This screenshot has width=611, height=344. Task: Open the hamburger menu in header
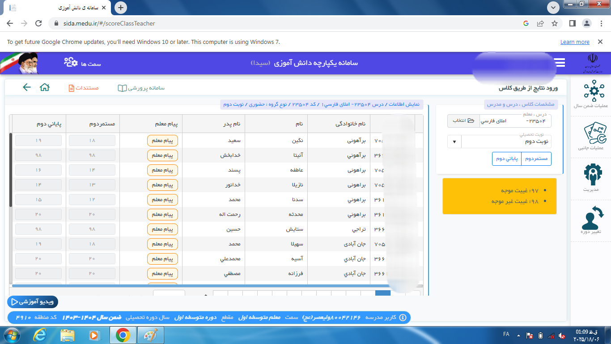[x=559, y=63]
